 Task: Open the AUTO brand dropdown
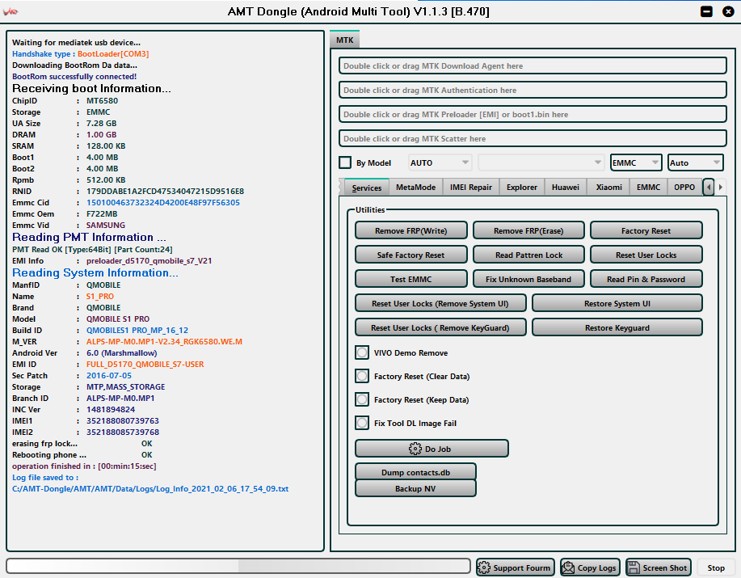(440, 162)
